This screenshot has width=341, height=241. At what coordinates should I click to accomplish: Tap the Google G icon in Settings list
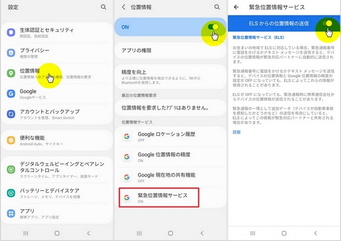pyautogui.click(x=11, y=93)
